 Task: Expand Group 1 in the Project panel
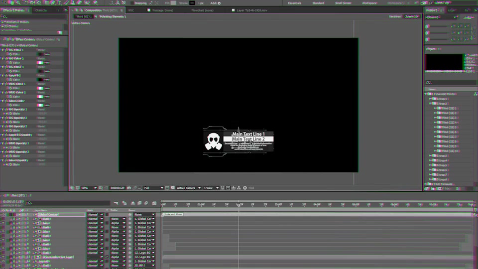[x=430, y=99]
